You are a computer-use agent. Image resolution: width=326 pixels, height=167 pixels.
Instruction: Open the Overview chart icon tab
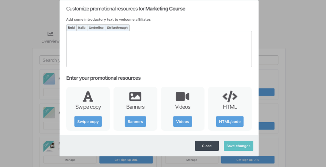pyautogui.click(x=50, y=34)
